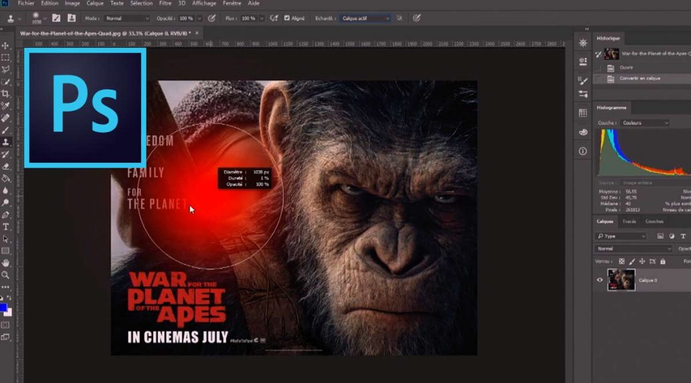Uncheck the Aligné checkbox
Image resolution: width=691 pixels, height=383 pixels.
click(x=287, y=18)
